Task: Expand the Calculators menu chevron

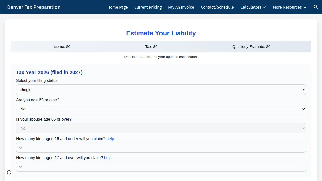Action: pos(264,7)
